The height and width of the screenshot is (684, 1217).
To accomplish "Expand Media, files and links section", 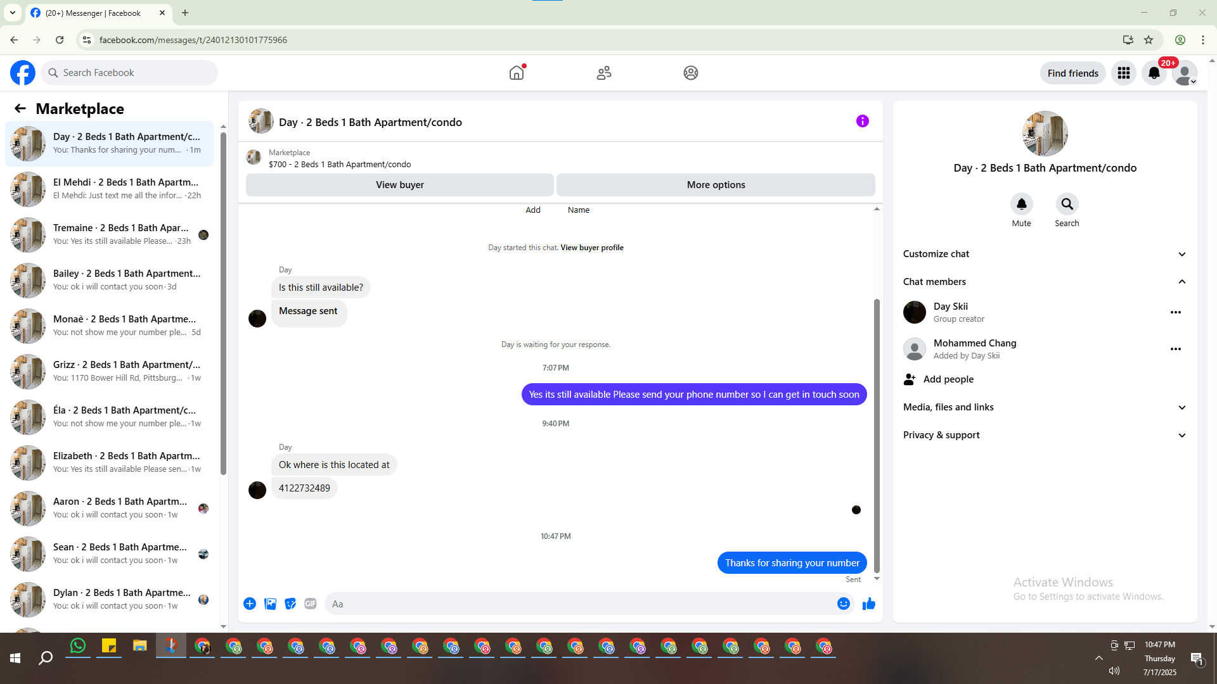I will coord(1045,407).
